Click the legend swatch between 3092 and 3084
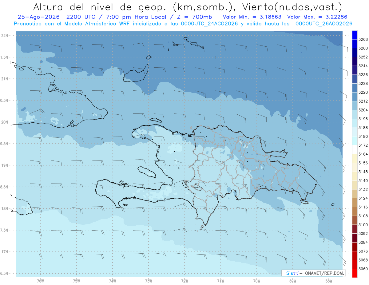Image resolution: width=369 pixels, height=285 pixels. pos(355,238)
